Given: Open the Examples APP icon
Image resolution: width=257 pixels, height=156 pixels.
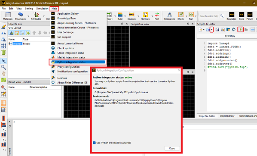Looking at the screenshot, I should pos(232,15).
